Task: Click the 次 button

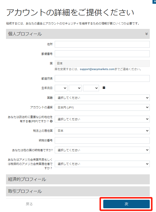Action: tap(126, 204)
